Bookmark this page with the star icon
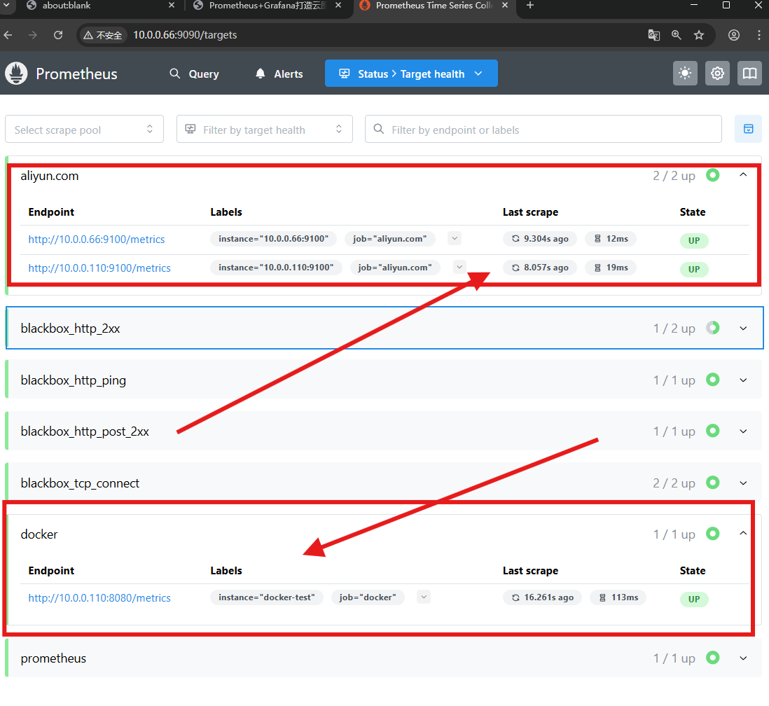This screenshot has width=769, height=706. tap(699, 35)
